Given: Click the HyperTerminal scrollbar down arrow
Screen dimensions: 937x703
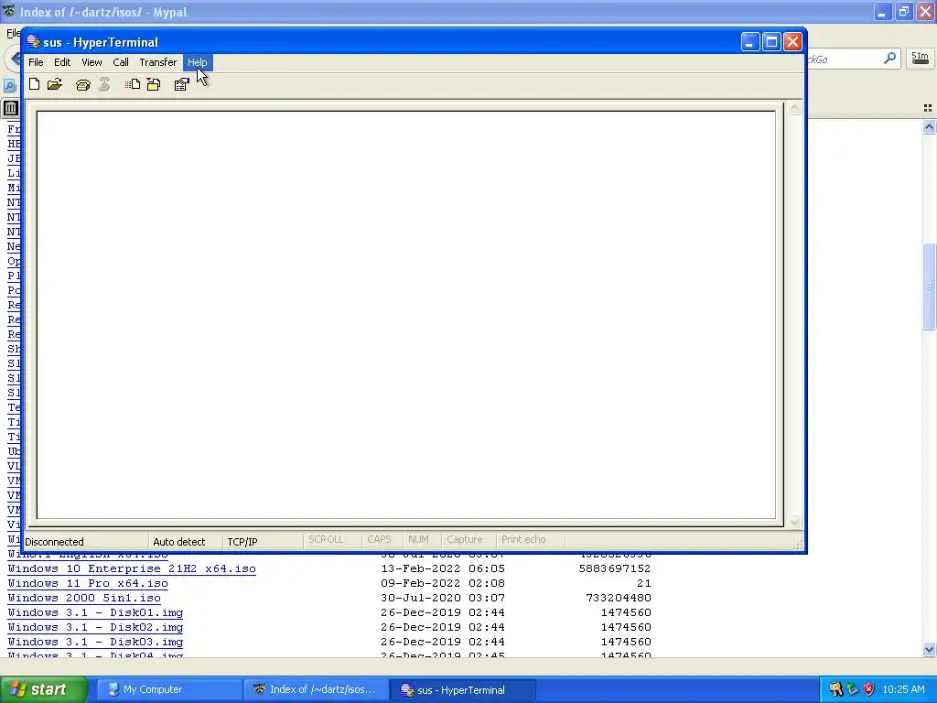Looking at the screenshot, I should [794, 523].
